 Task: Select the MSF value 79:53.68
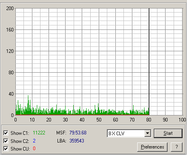click(78, 133)
